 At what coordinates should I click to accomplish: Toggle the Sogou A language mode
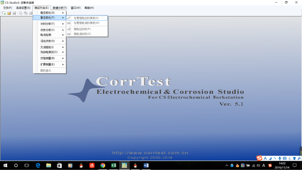265,158
